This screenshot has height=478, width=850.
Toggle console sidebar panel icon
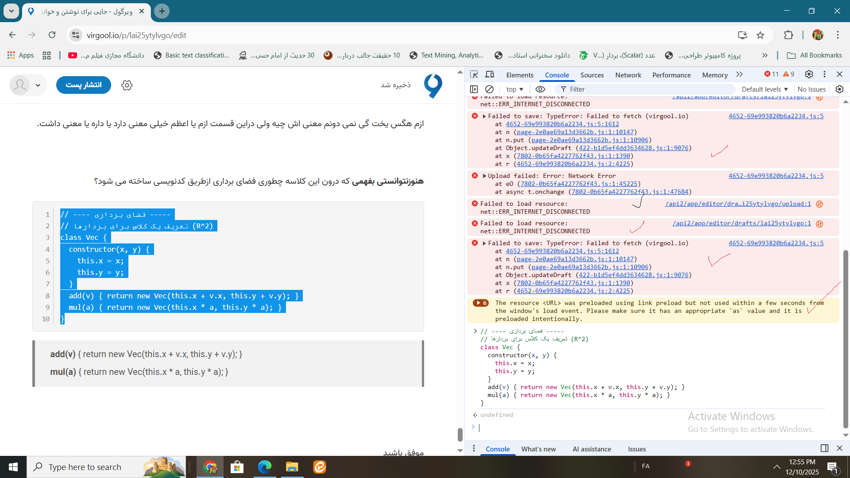point(474,89)
